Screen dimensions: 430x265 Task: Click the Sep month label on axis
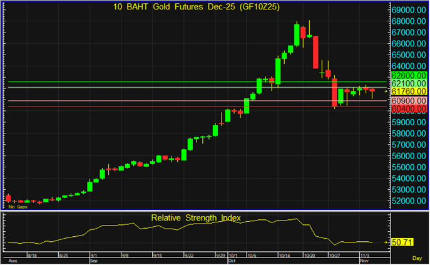(x=95, y=260)
